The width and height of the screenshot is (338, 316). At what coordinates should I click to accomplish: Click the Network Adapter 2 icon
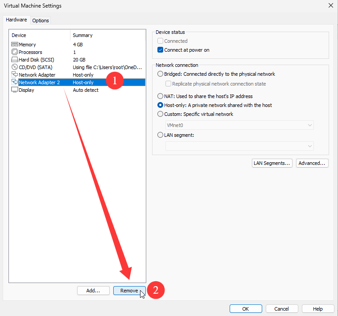pyautogui.click(x=14, y=82)
